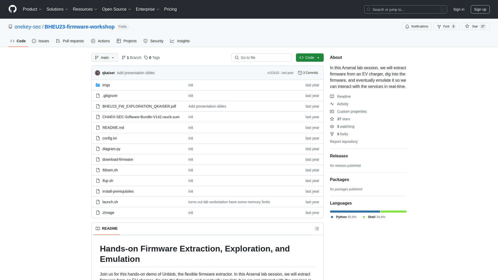Image resolution: width=498 pixels, height=280 pixels.
Task: Open BHEU23-firmware-workshop repository link
Action: click(80, 27)
